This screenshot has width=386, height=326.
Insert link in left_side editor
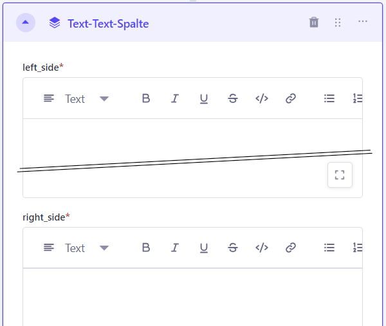[x=291, y=98]
